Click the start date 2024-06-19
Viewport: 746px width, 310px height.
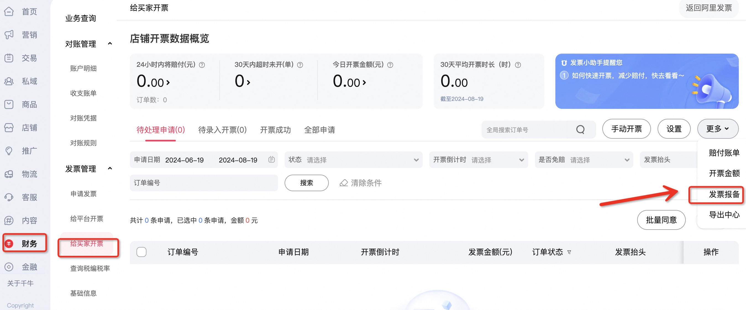point(185,160)
